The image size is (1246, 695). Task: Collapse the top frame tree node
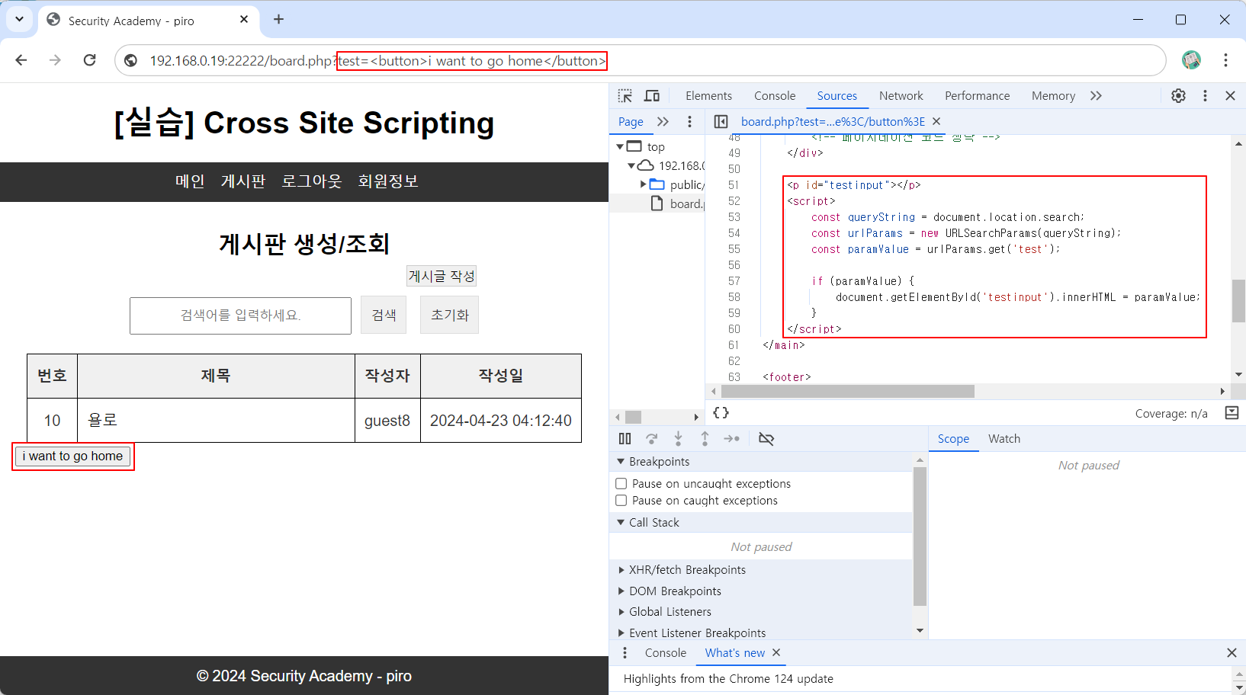point(620,146)
